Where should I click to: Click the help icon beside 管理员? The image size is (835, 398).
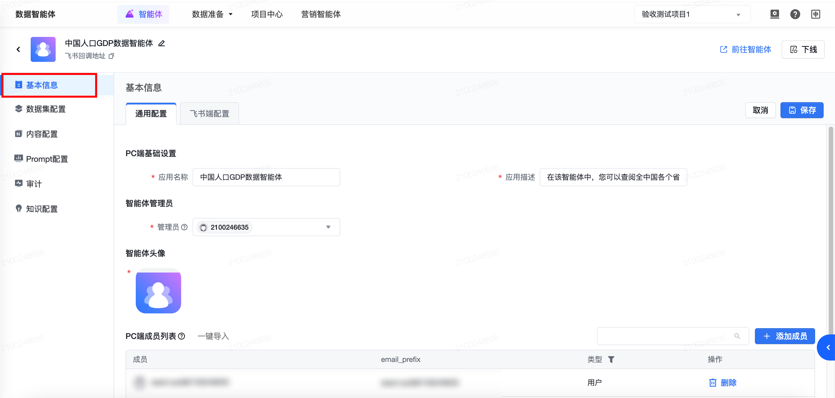[184, 227]
